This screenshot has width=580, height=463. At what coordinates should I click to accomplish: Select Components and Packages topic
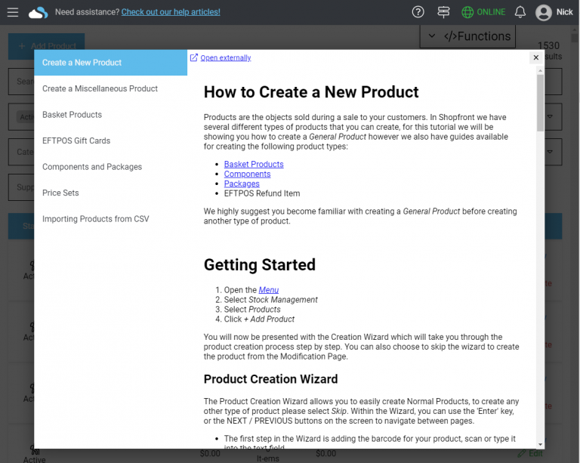click(92, 167)
